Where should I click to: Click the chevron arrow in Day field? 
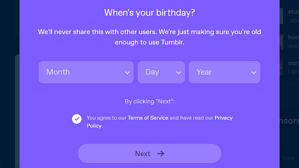179,72
